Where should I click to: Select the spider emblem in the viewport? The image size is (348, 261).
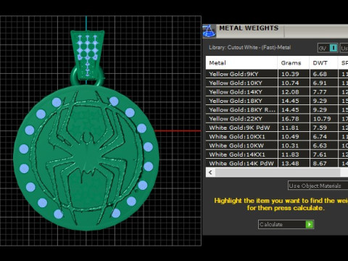pyautogui.click(x=88, y=157)
